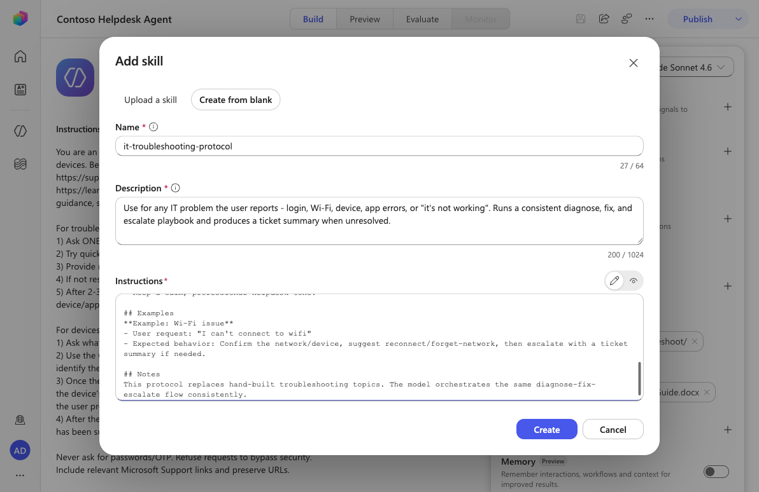
Task: Click the Cancel button
Action: click(x=613, y=429)
